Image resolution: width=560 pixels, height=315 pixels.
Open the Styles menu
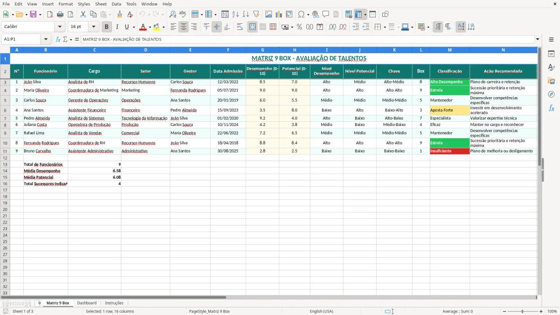point(84,4)
